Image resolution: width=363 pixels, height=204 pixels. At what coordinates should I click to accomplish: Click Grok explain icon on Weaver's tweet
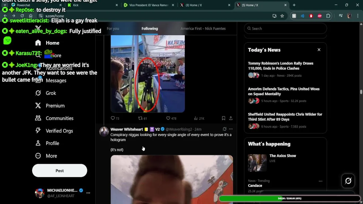tap(225, 129)
